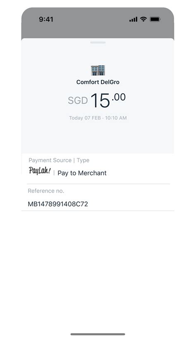The image size is (196, 354).
Task: Tap the cellular signal bars icon
Action: 133,20
